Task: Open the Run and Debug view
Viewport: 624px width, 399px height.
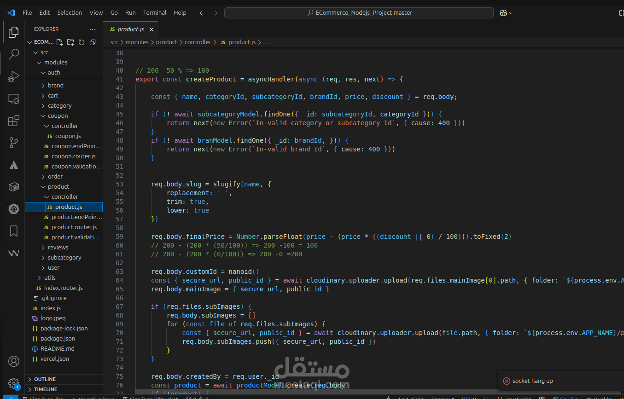Action: [14, 76]
